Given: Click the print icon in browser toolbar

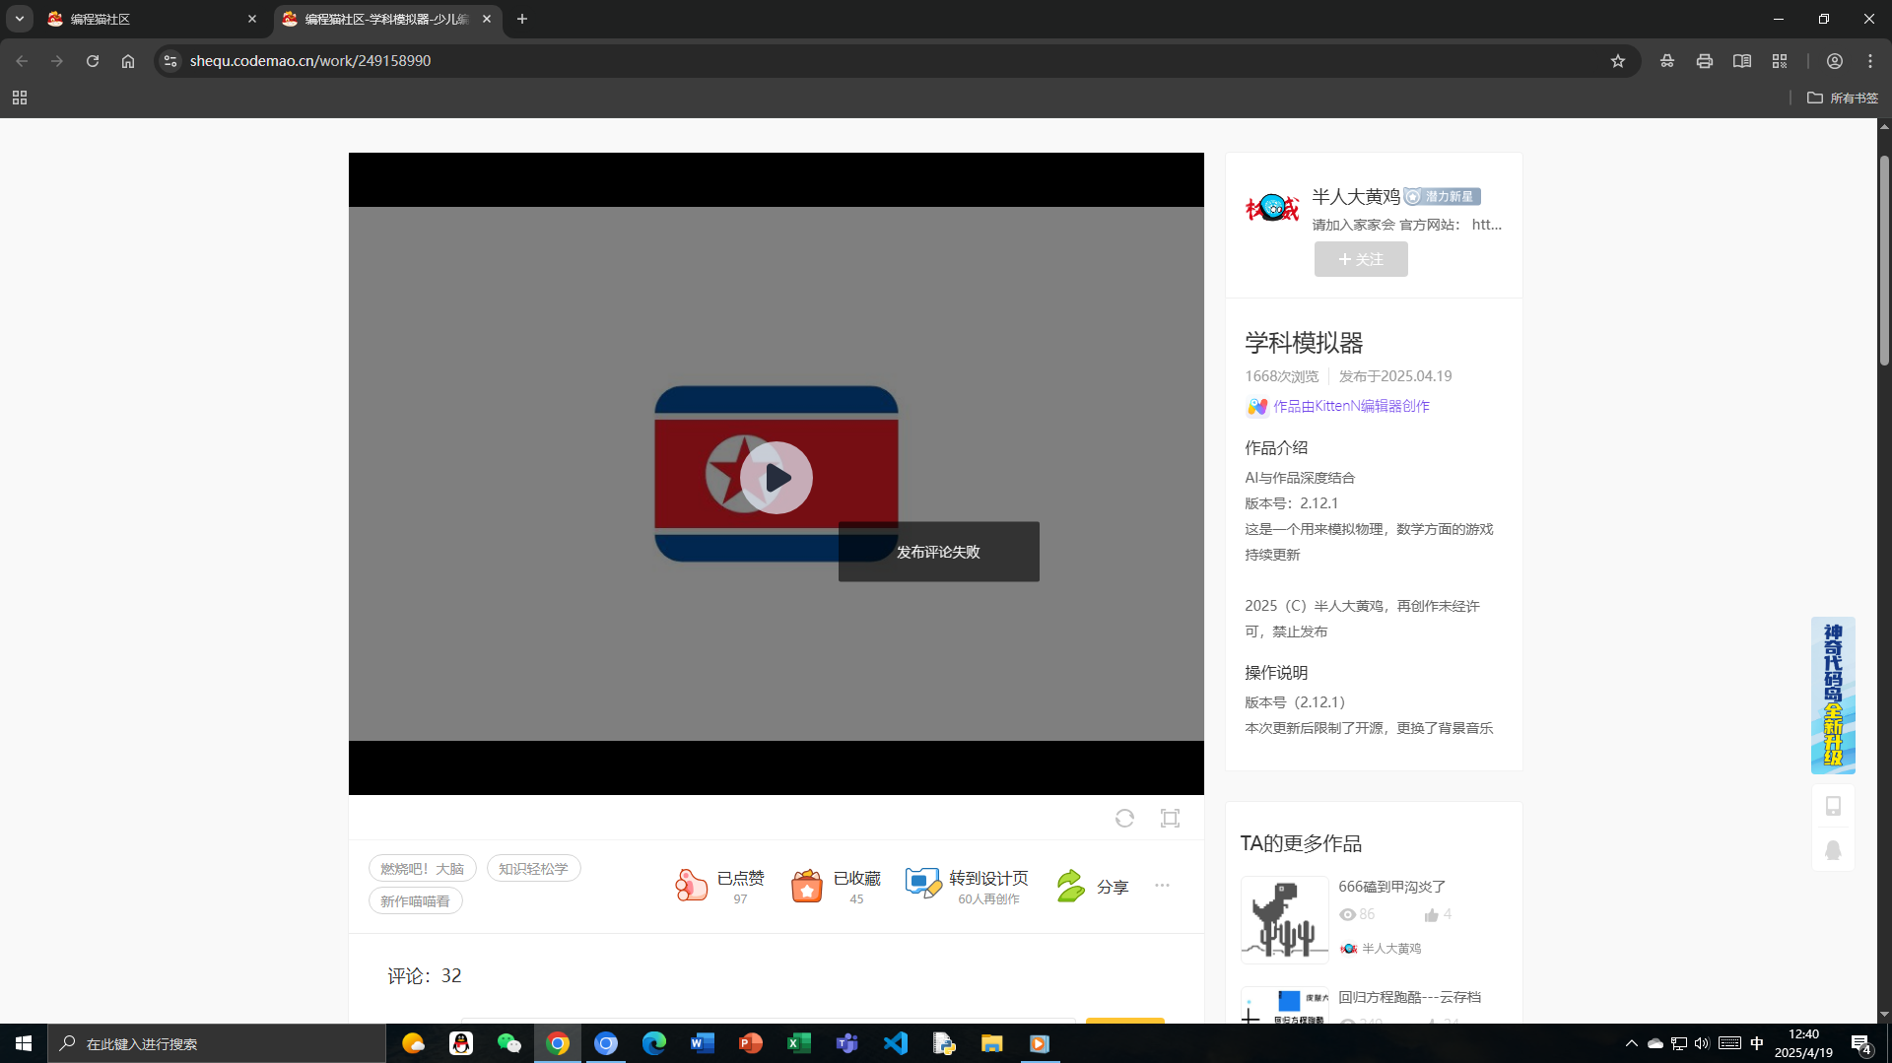Looking at the screenshot, I should [1705, 61].
